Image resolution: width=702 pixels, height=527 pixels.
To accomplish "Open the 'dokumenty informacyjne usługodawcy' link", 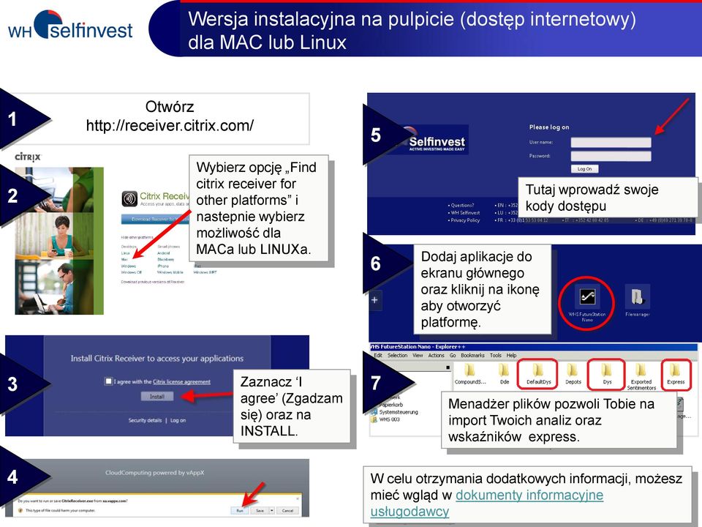I will [x=487, y=504].
